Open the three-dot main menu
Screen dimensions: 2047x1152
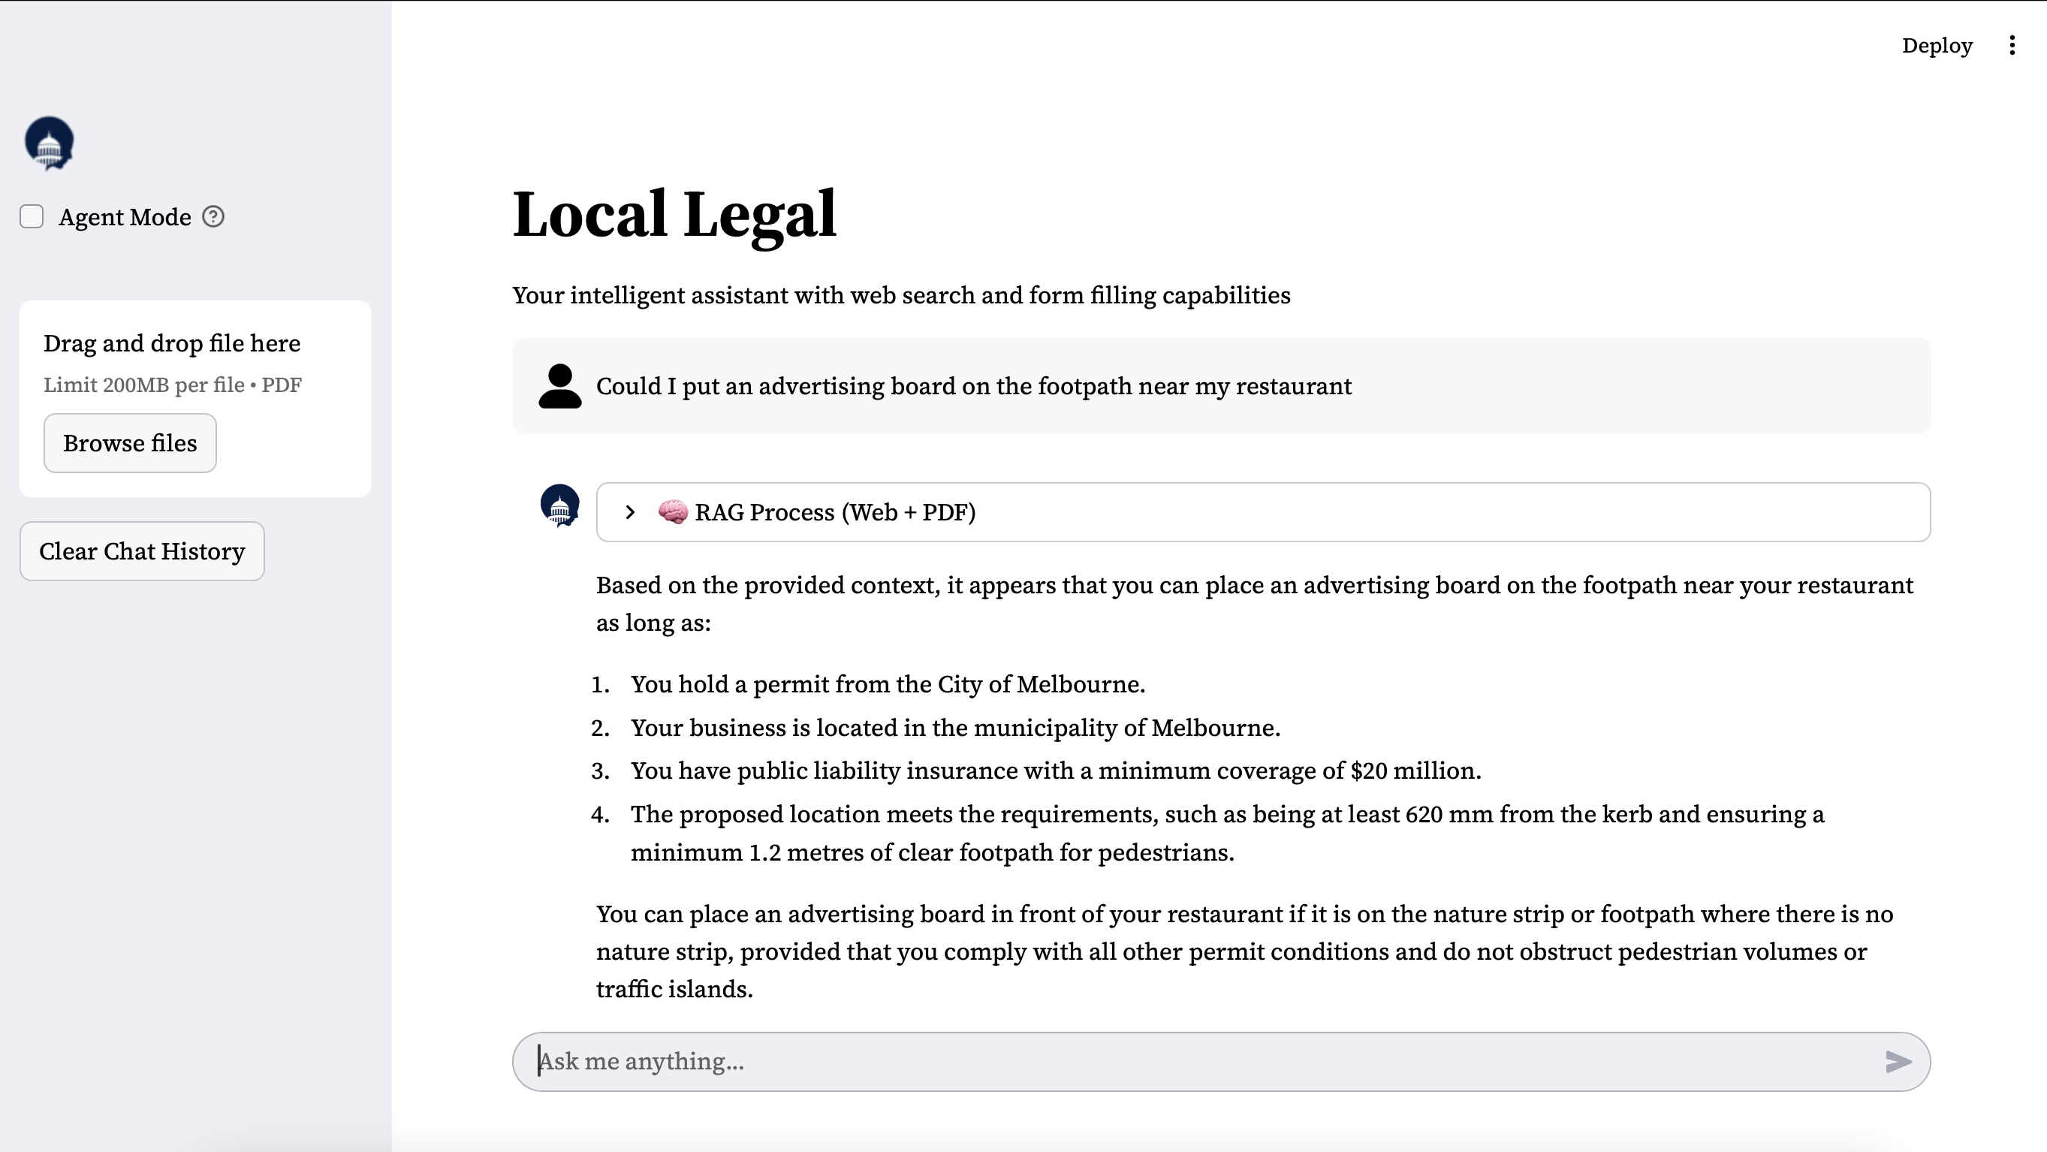pyautogui.click(x=2012, y=45)
